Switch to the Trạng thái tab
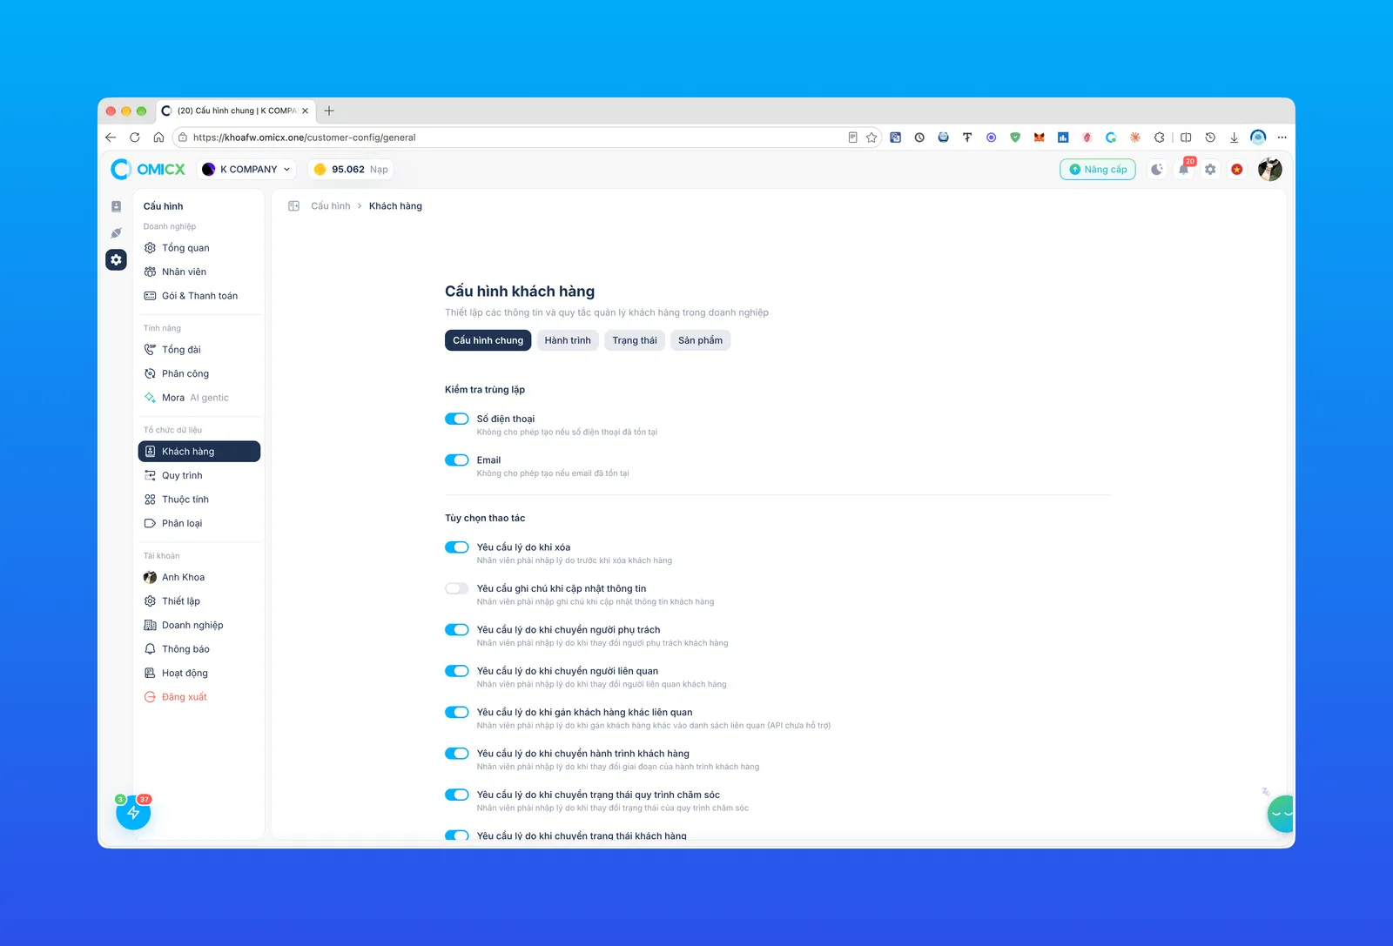The height and width of the screenshot is (946, 1393). (x=635, y=340)
